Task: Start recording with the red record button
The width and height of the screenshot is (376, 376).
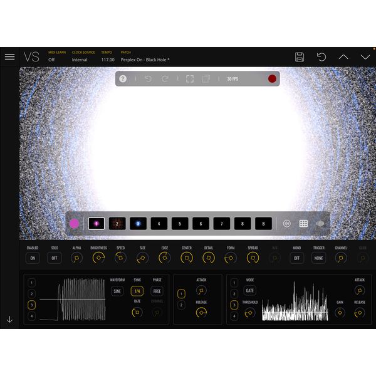Action: 272,79
